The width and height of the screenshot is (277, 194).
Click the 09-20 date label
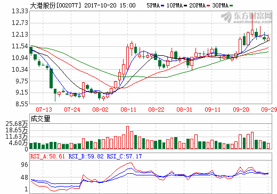pyautogui.click(x=241, y=109)
